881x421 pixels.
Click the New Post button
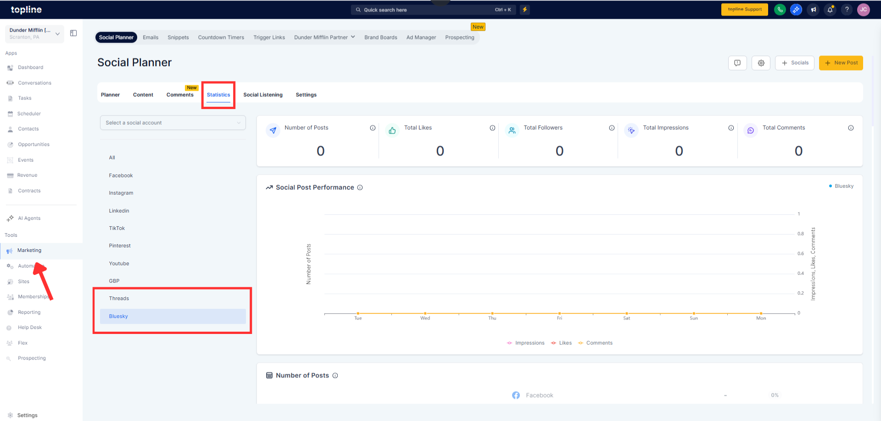coord(841,63)
